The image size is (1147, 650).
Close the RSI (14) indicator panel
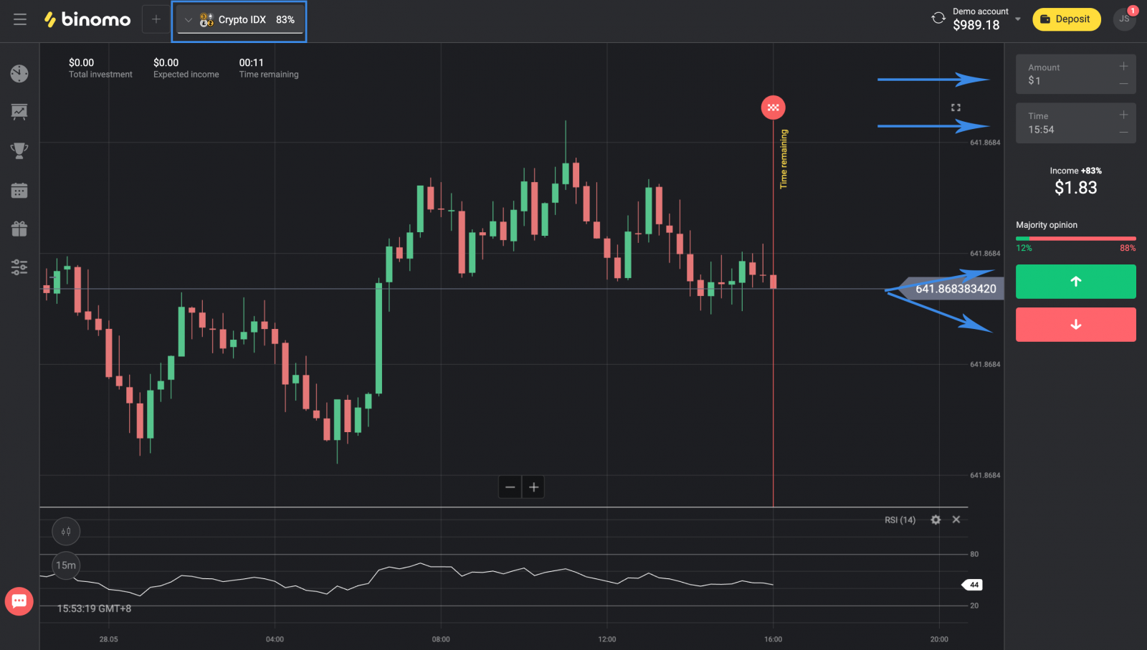coord(956,520)
